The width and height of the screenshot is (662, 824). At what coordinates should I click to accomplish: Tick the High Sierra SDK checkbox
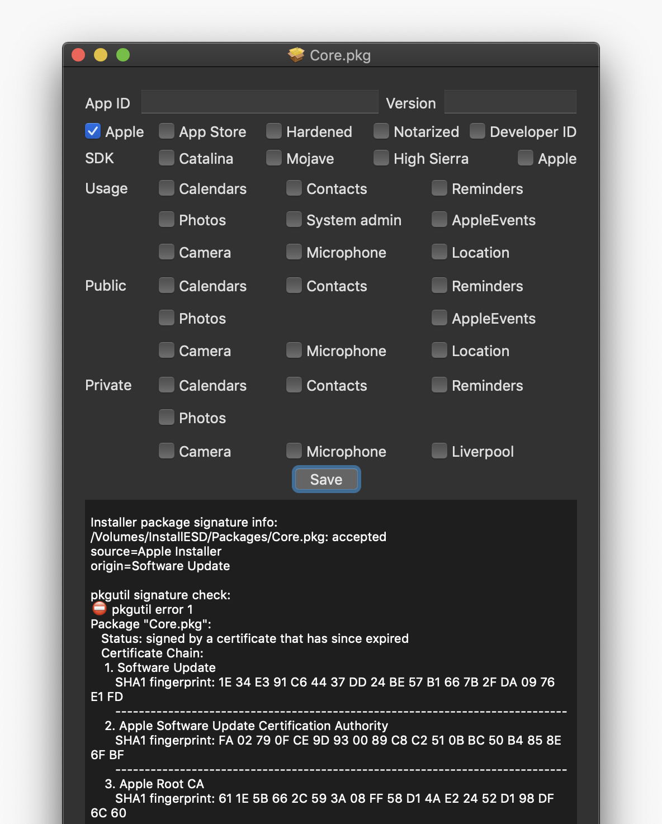point(381,158)
